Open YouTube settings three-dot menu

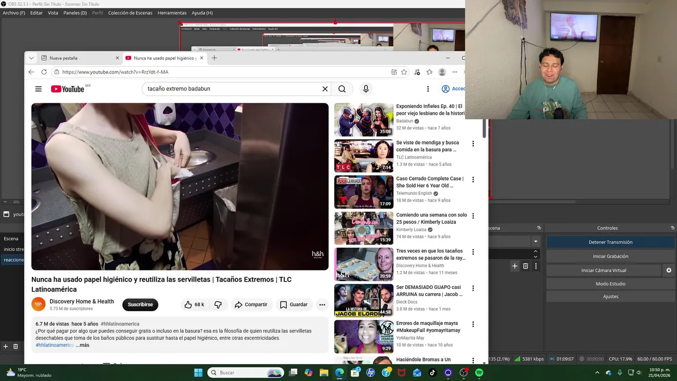pyautogui.click(x=428, y=89)
